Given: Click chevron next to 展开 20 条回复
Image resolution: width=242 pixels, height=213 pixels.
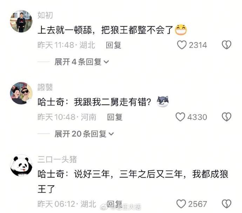Looking at the screenshot, I should point(111,134).
